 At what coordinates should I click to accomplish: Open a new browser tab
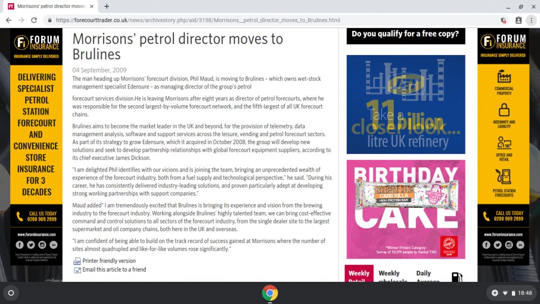click(x=107, y=6)
